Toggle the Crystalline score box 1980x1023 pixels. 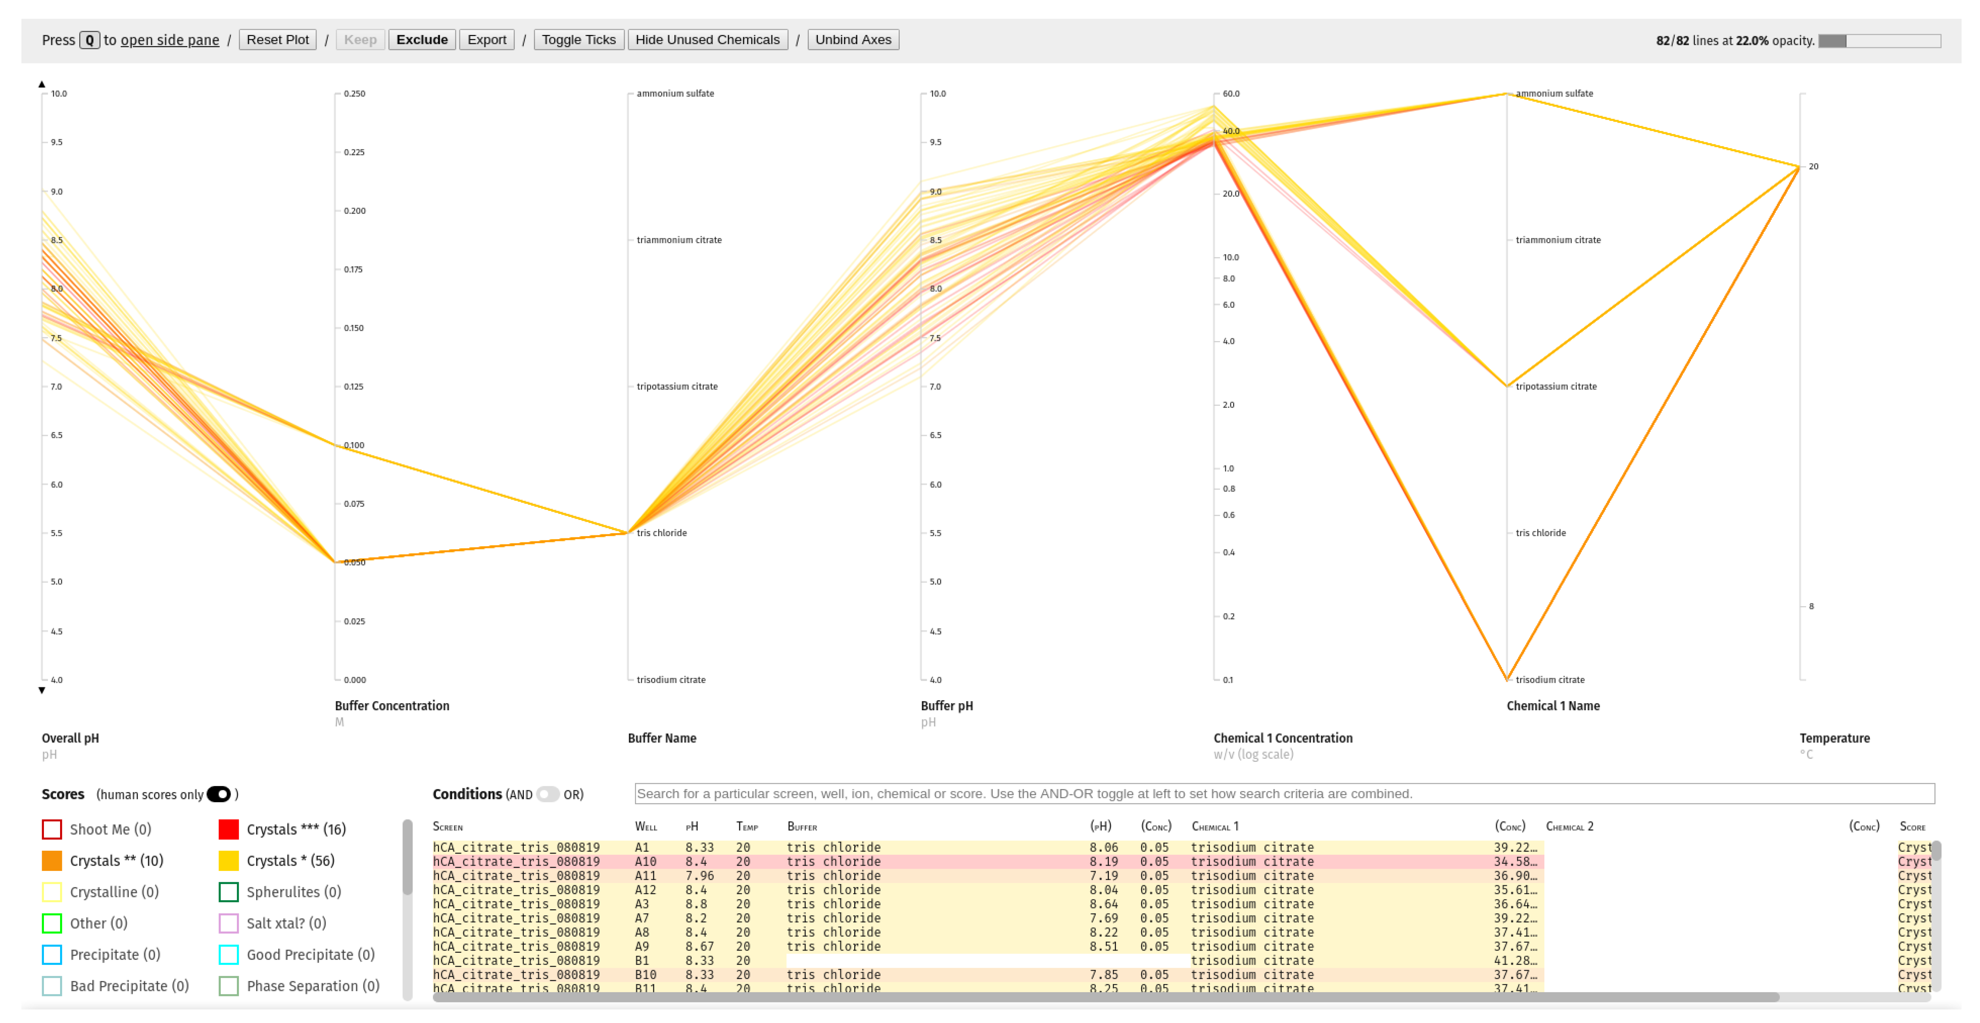tap(51, 892)
